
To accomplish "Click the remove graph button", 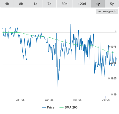I will click(107, 11).
